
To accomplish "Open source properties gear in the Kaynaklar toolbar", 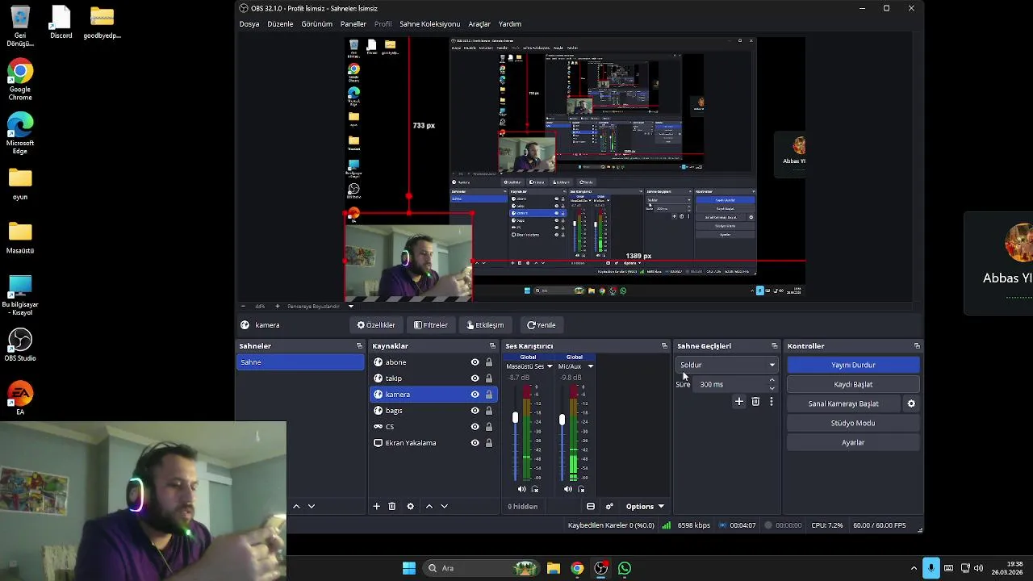I will (410, 506).
